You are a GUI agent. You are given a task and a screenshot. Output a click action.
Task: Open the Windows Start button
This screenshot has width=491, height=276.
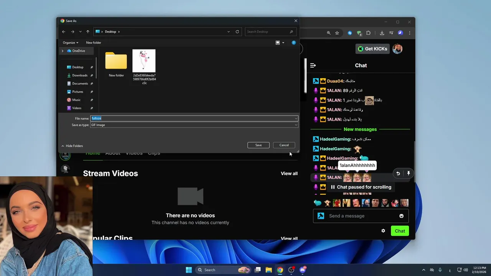tap(189, 270)
